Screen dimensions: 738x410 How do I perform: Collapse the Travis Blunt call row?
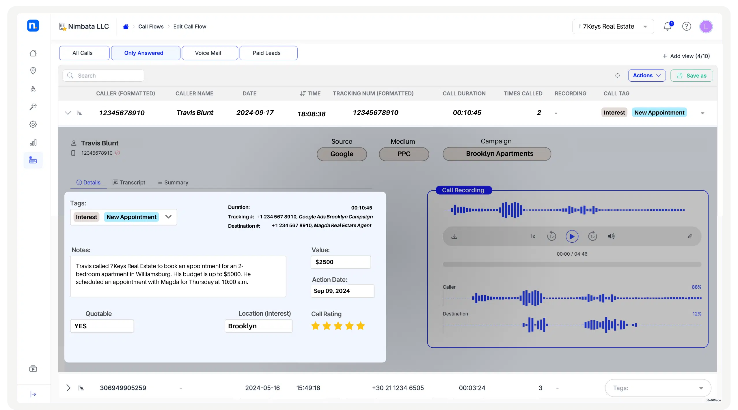pyautogui.click(x=68, y=113)
